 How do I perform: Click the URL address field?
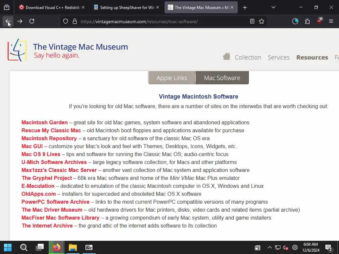click(163, 21)
